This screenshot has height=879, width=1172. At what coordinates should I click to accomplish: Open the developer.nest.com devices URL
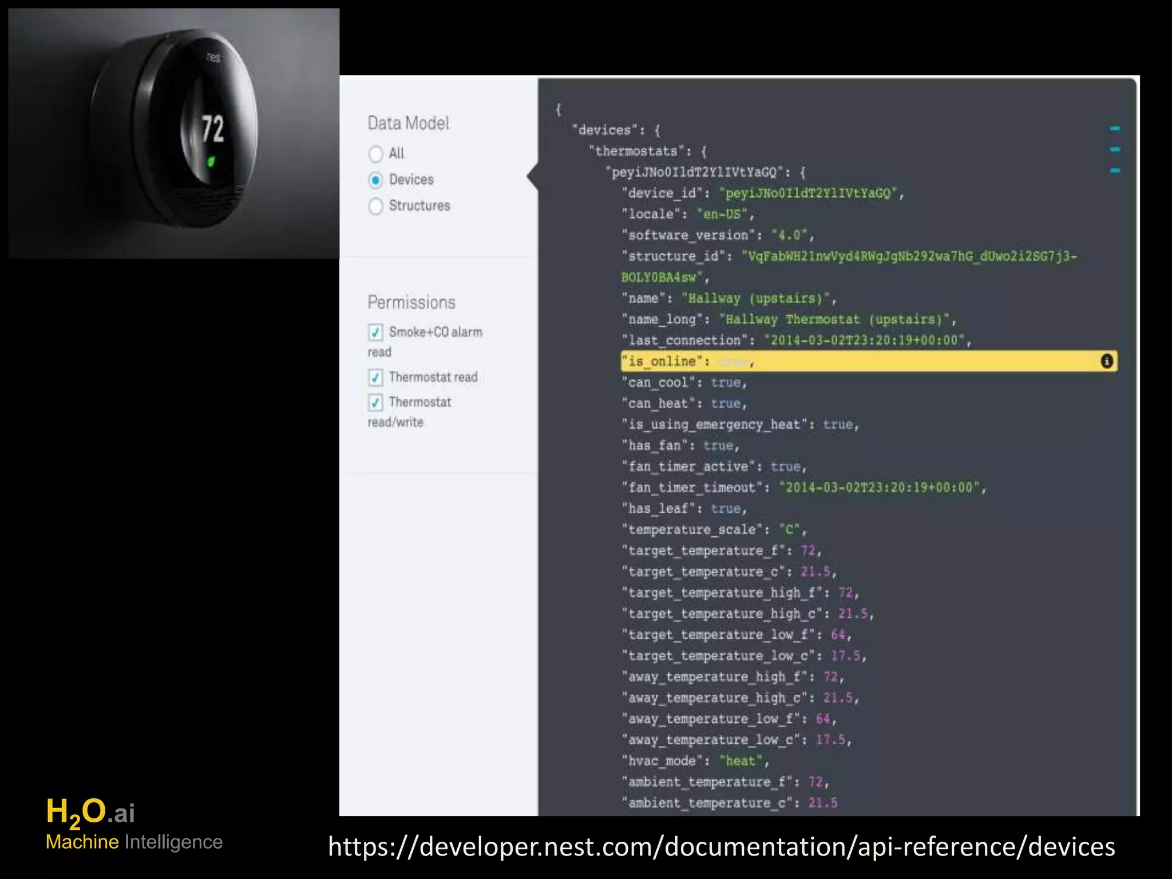pos(721,846)
